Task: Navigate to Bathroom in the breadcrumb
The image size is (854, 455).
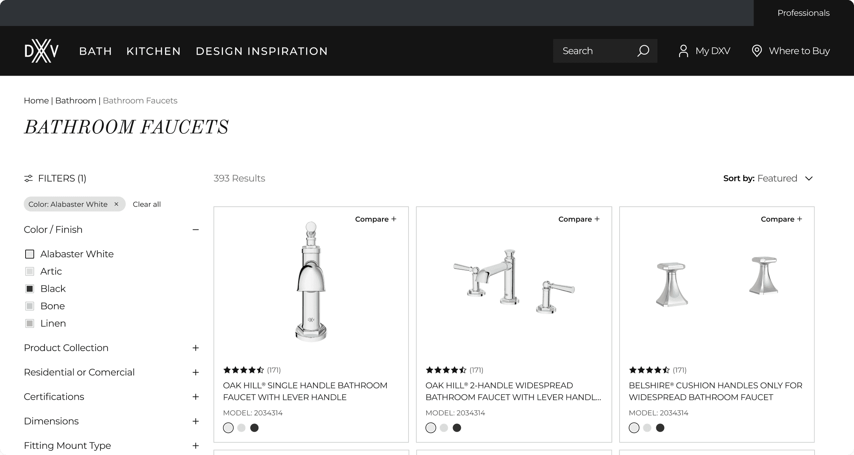Action: [x=76, y=100]
